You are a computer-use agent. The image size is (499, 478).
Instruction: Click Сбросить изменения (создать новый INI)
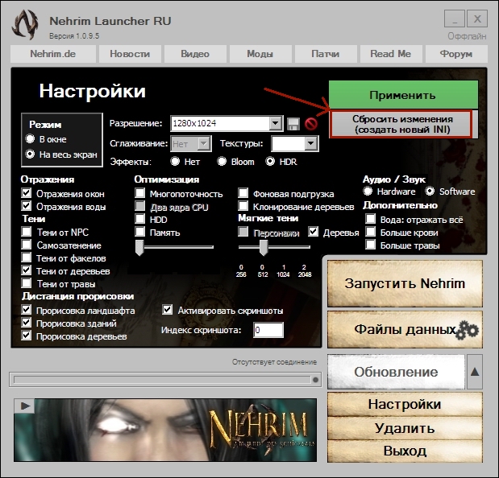(401, 124)
